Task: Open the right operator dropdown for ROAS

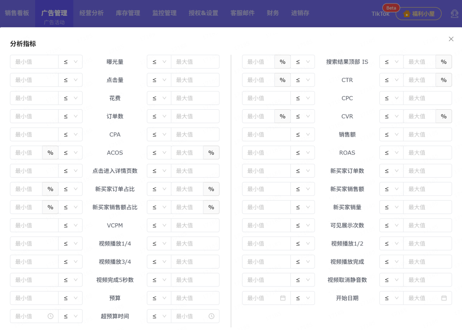Action: pos(391,153)
